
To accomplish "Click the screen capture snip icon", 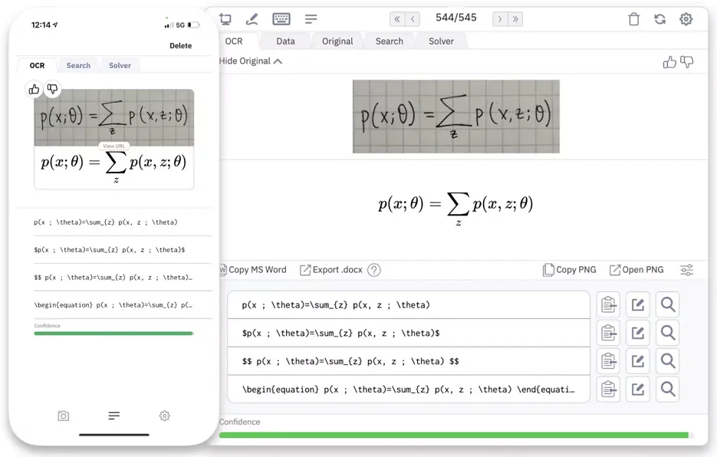I will click(225, 18).
